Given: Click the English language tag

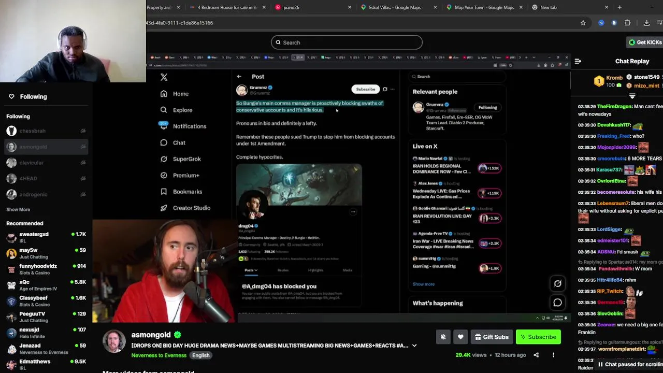Looking at the screenshot, I should pos(200,355).
